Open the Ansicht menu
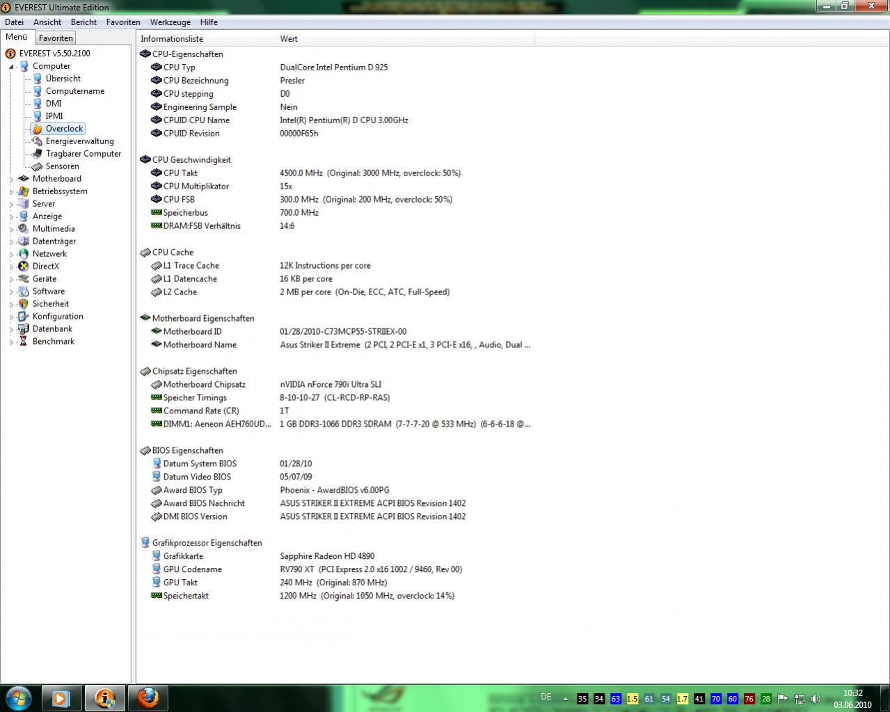The image size is (890, 712). click(x=47, y=22)
